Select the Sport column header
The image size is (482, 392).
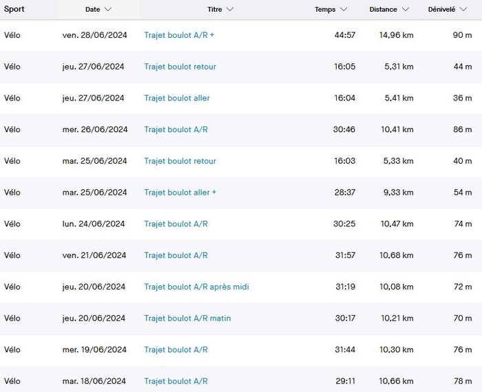click(x=14, y=10)
